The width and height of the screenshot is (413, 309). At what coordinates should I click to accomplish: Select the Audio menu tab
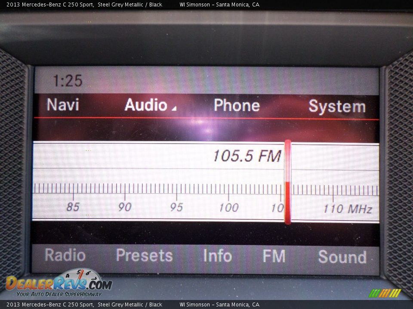coord(145,105)
